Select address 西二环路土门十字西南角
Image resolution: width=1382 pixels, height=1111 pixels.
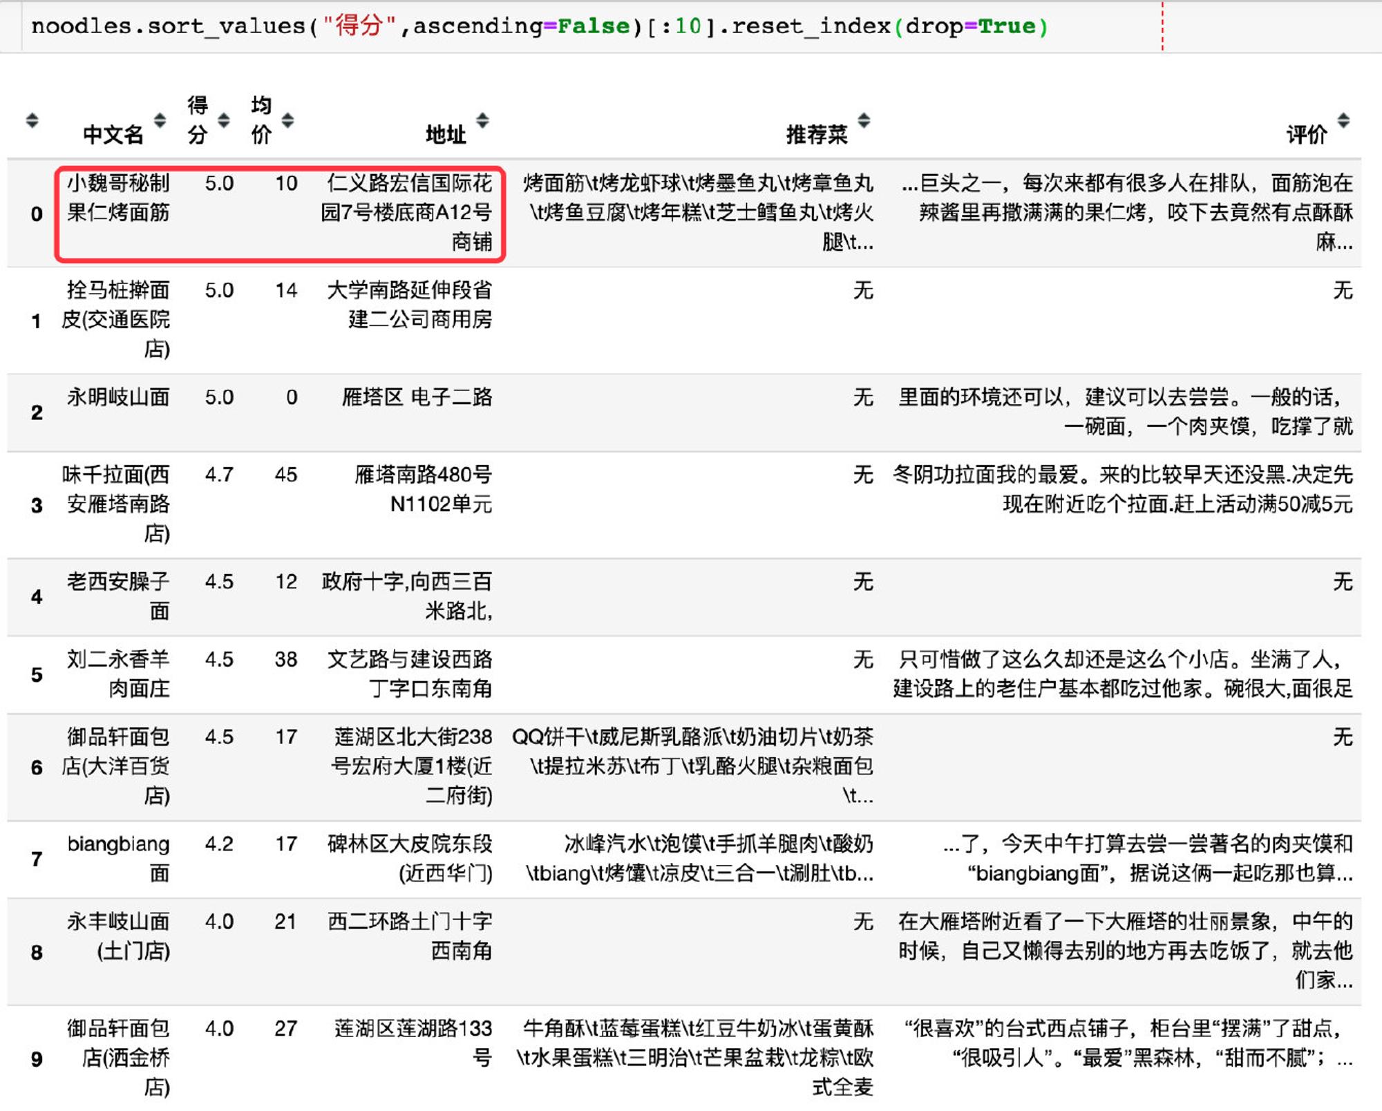[x=410, y=936]
